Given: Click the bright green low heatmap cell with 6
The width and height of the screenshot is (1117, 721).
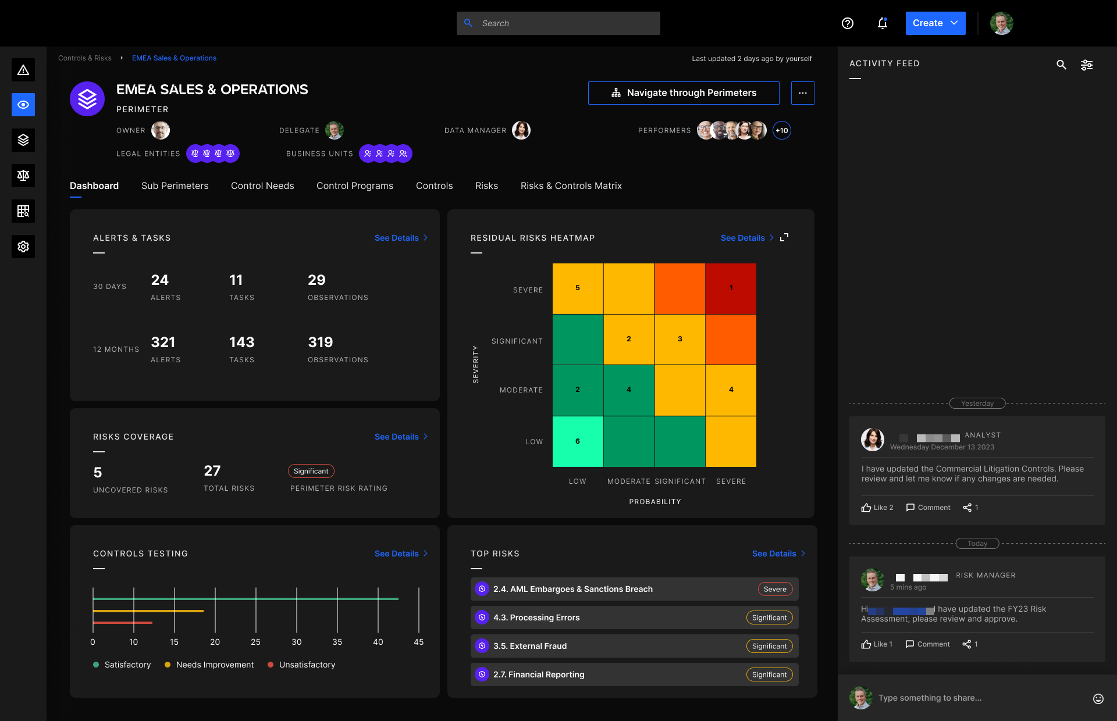Looking at the screenshot, I should point(578,441).
